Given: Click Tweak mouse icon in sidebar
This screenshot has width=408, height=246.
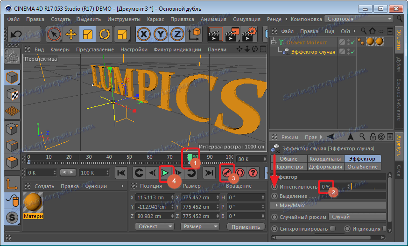Looking at the screenshot, I should click(x=12, y=200).
